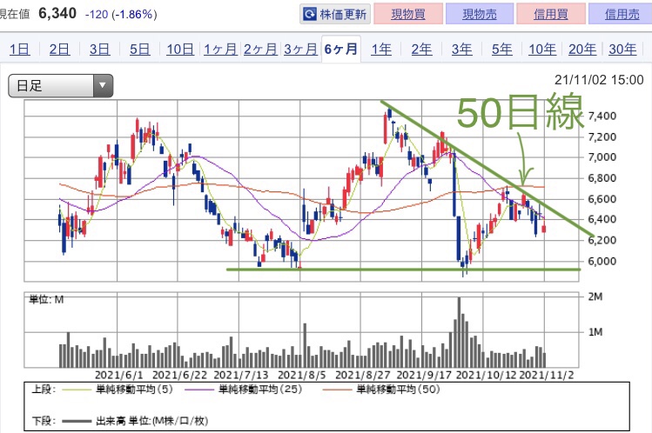652x433 pixels.
Task: Click the 現物売 button
Action: (480, 15)
